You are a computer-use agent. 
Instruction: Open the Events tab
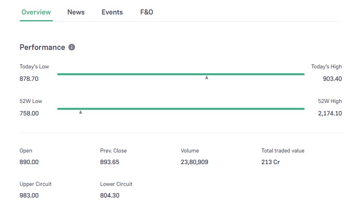coord(112,12)
